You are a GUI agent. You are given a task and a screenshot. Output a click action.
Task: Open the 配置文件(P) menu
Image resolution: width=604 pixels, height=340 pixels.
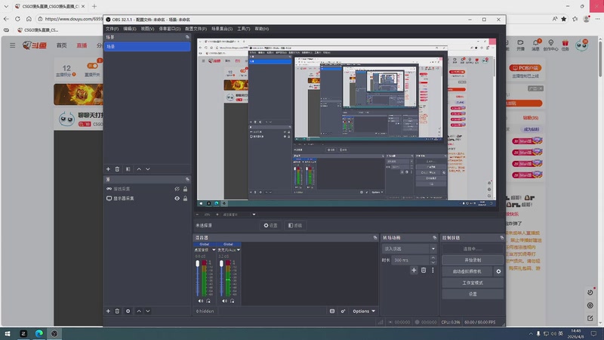[x=196, y=29]
